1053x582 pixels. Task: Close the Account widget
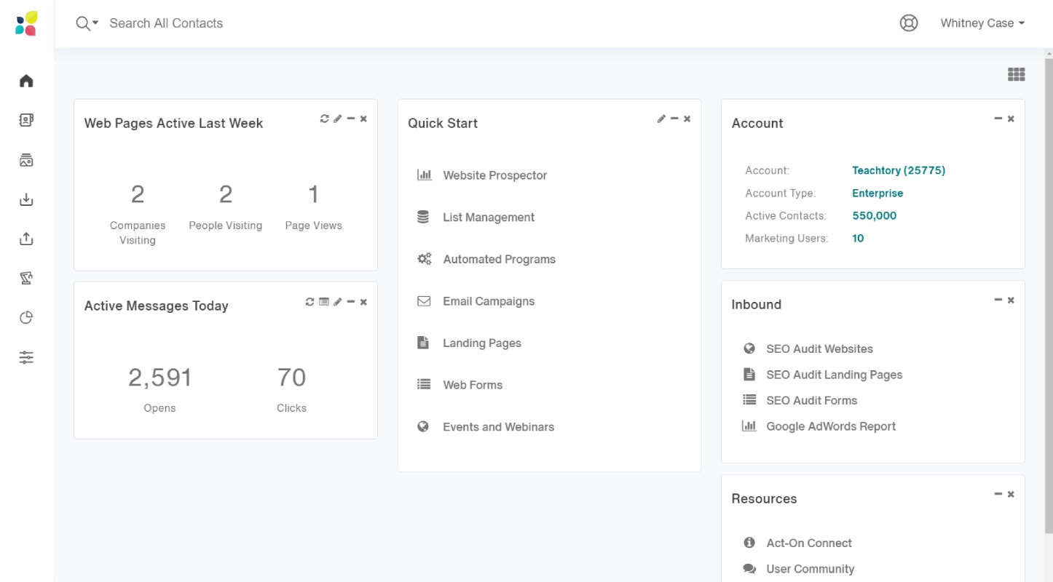click(1011, 119)
